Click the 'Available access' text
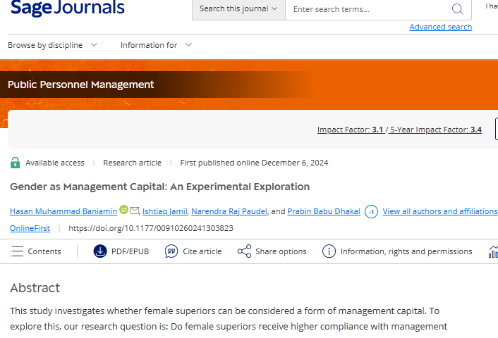This screenshot has height=338, width=498. pos(55,163)
